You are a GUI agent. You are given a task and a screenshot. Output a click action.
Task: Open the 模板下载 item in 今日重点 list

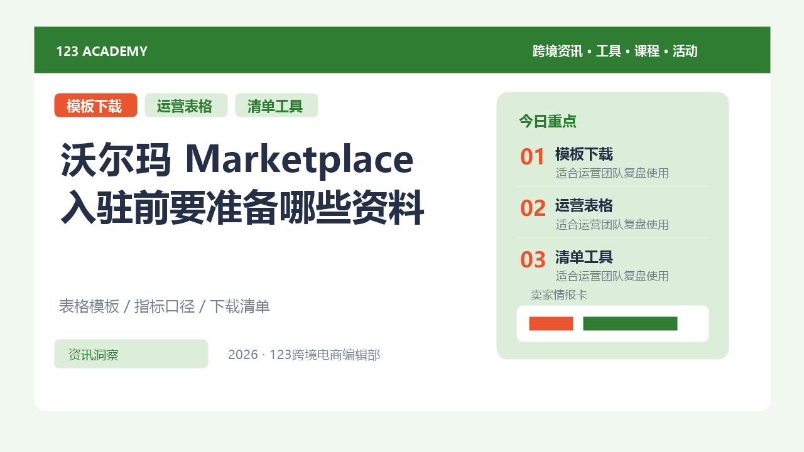(x=584, y=154)
